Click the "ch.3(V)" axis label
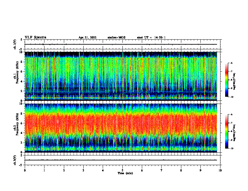The width and height of the screenshot is (248, 191). point(15,160)
